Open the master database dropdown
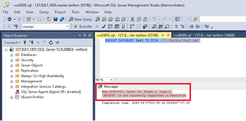Viewport: 246px width, 121px height. click(67, 27)
